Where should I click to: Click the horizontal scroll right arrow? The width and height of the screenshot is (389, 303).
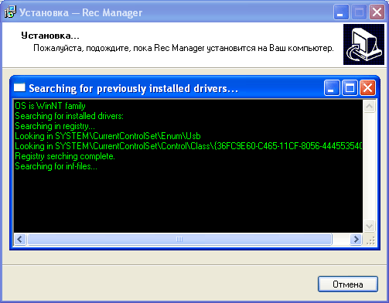point(356,240)
